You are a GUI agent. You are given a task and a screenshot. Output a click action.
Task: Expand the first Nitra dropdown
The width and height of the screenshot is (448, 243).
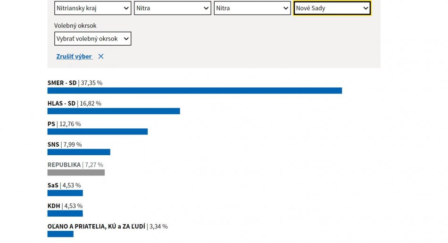(173, 8)
